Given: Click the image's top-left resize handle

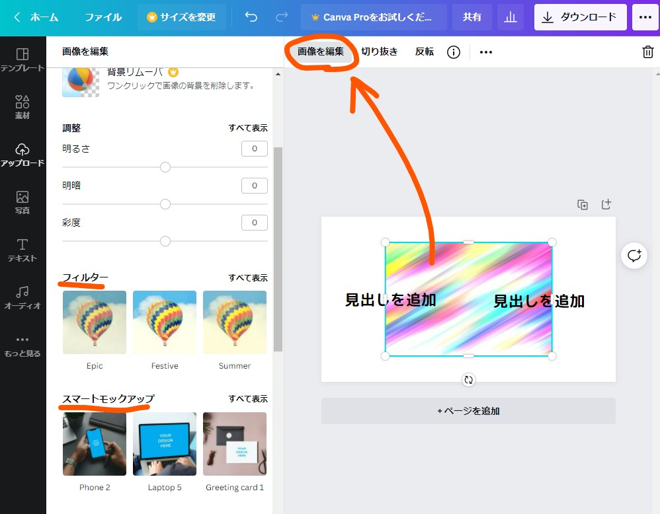Looking at the screenshot, I should 385,242.
